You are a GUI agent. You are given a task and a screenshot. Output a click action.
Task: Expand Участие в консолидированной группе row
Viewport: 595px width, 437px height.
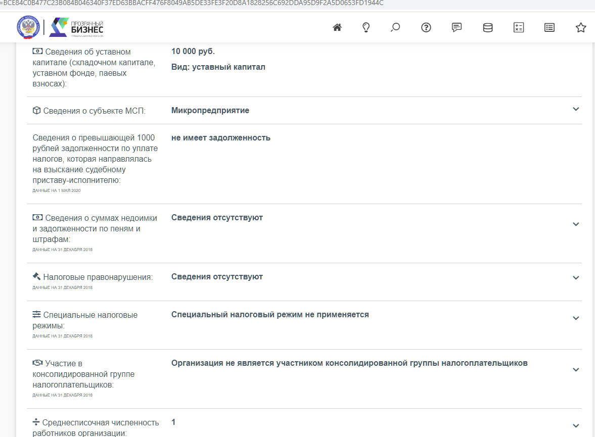tap(576, 370)
